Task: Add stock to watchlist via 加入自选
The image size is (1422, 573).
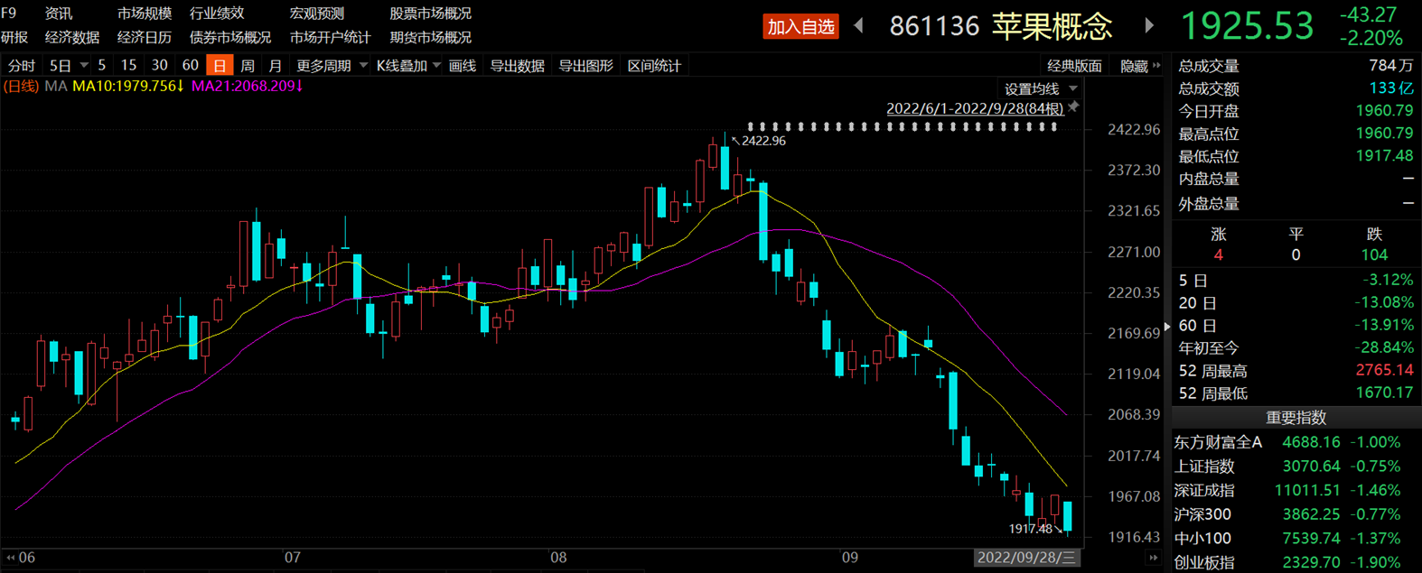Action: 800,27
